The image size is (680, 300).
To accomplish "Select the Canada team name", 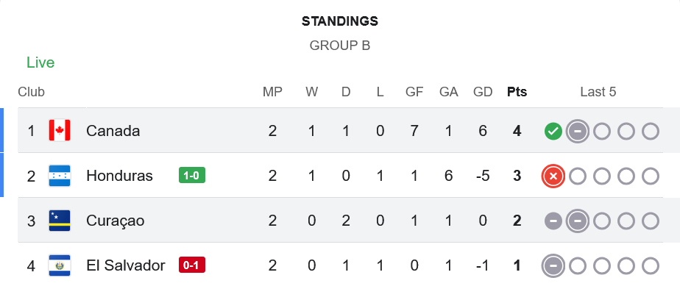I will pos(113,131).
